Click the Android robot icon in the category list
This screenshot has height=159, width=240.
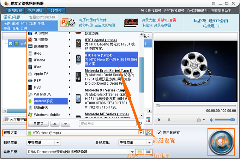[30, 101]
